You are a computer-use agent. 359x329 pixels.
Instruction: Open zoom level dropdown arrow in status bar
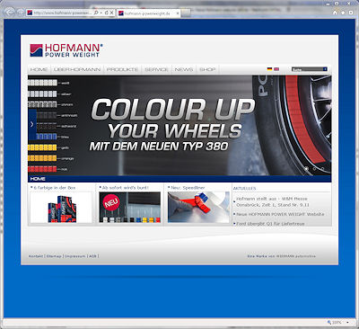point(347,323)
